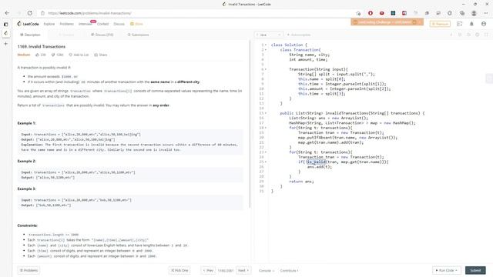The height and width of the screenshot is (277, 493).
Task: Go to the Next problem
Action: pos(243,270)
